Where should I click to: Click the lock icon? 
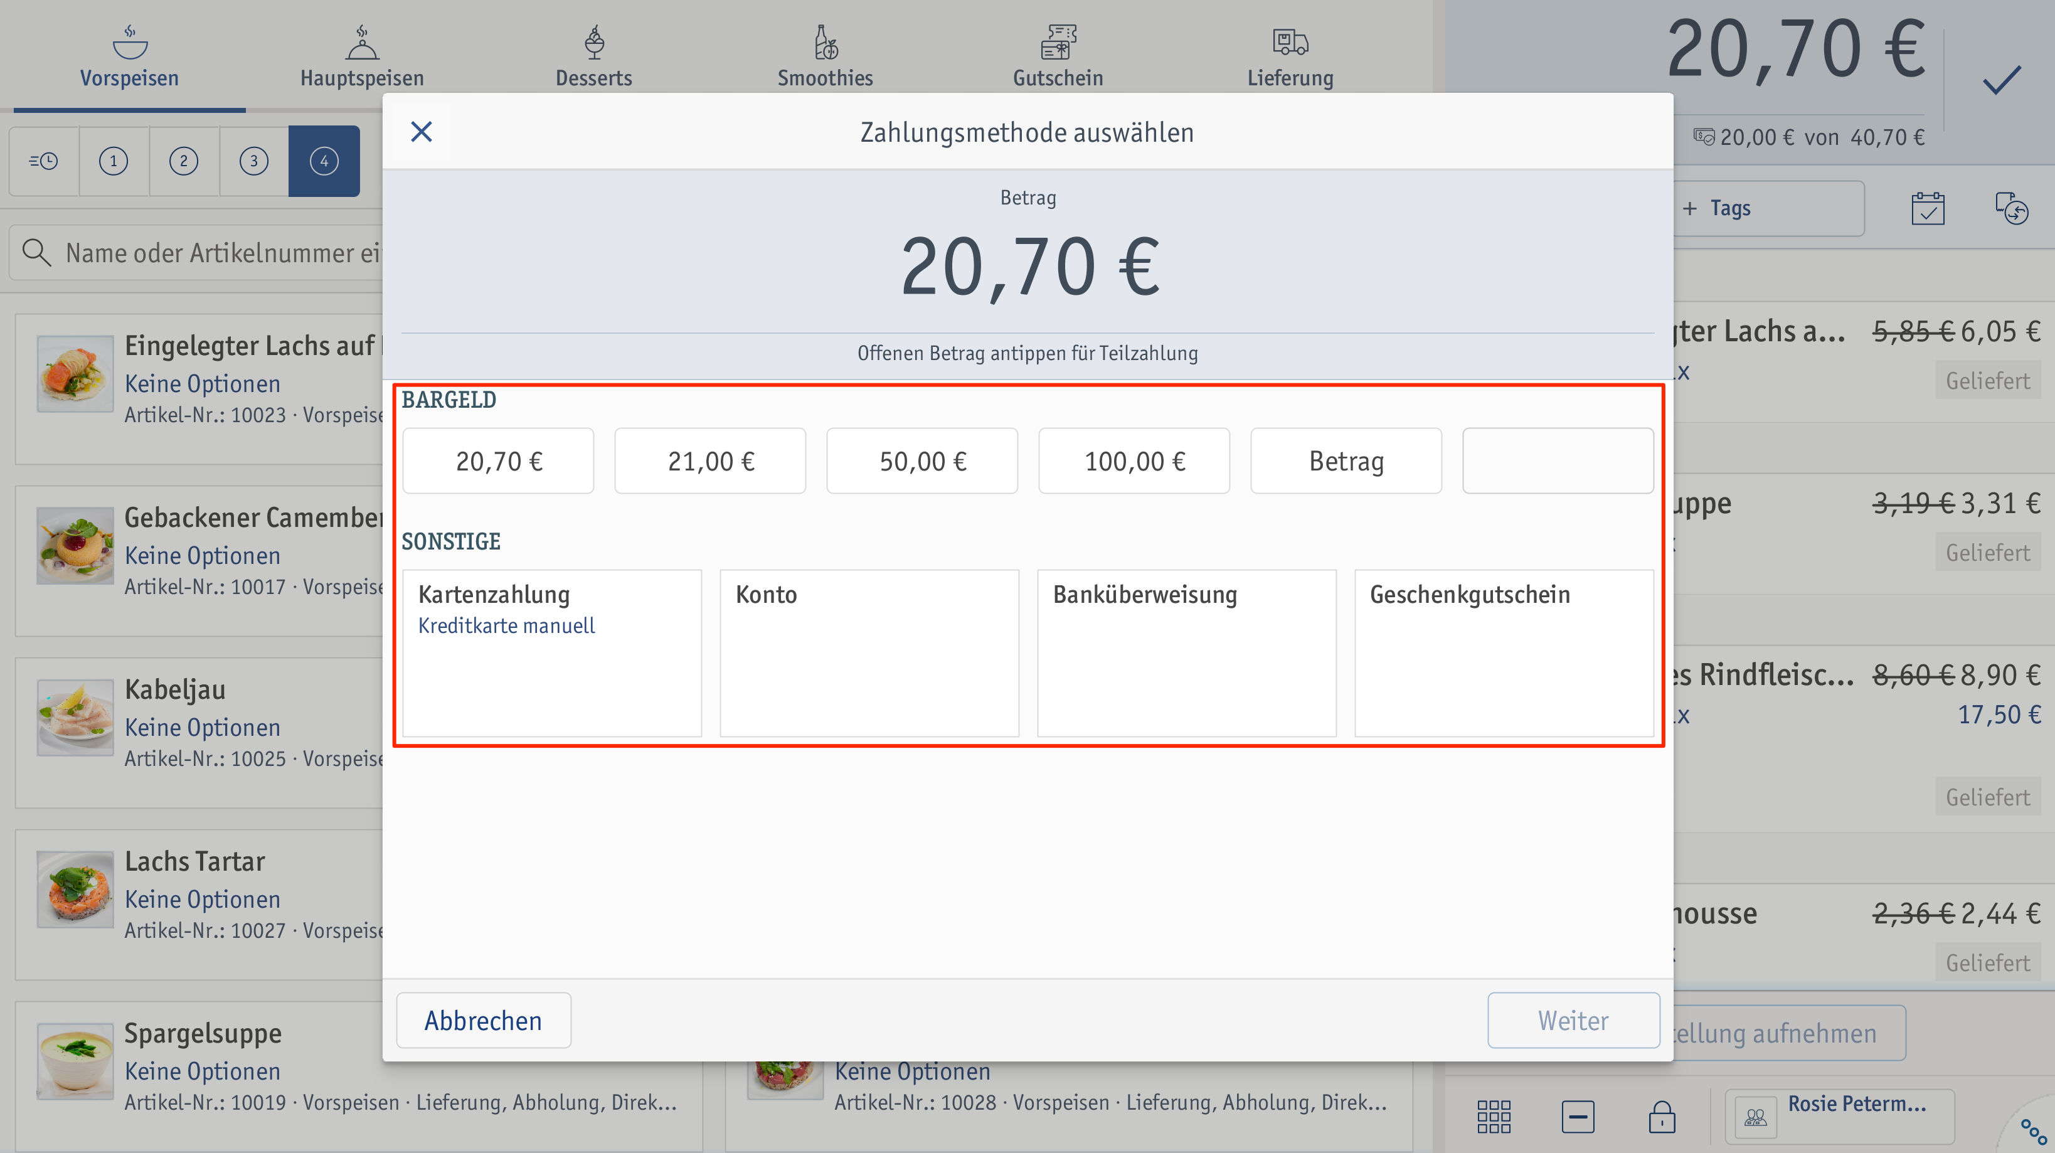(x=1662, y=1116)
